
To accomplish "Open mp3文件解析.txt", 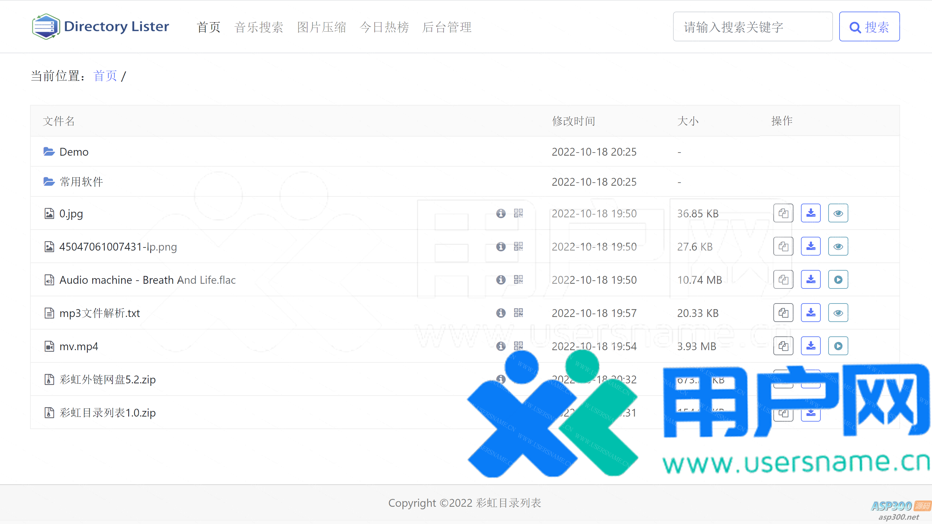I will pyautogui.click(x=99, y=313).
